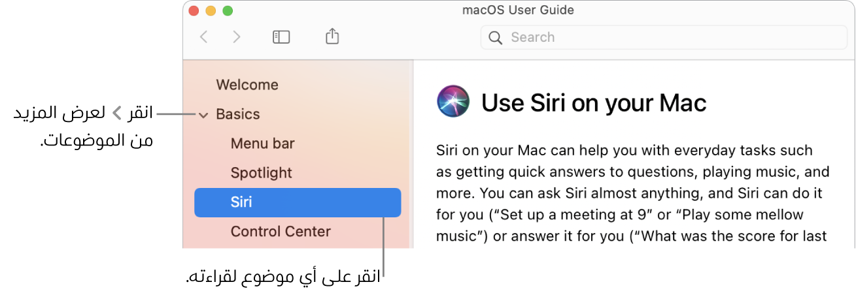This screenshot has height=295, width=856.
Task: Click the magnifying glass search icon
Action: point(496,38)
